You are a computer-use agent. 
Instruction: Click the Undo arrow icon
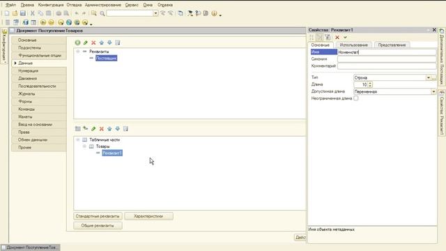77,13
